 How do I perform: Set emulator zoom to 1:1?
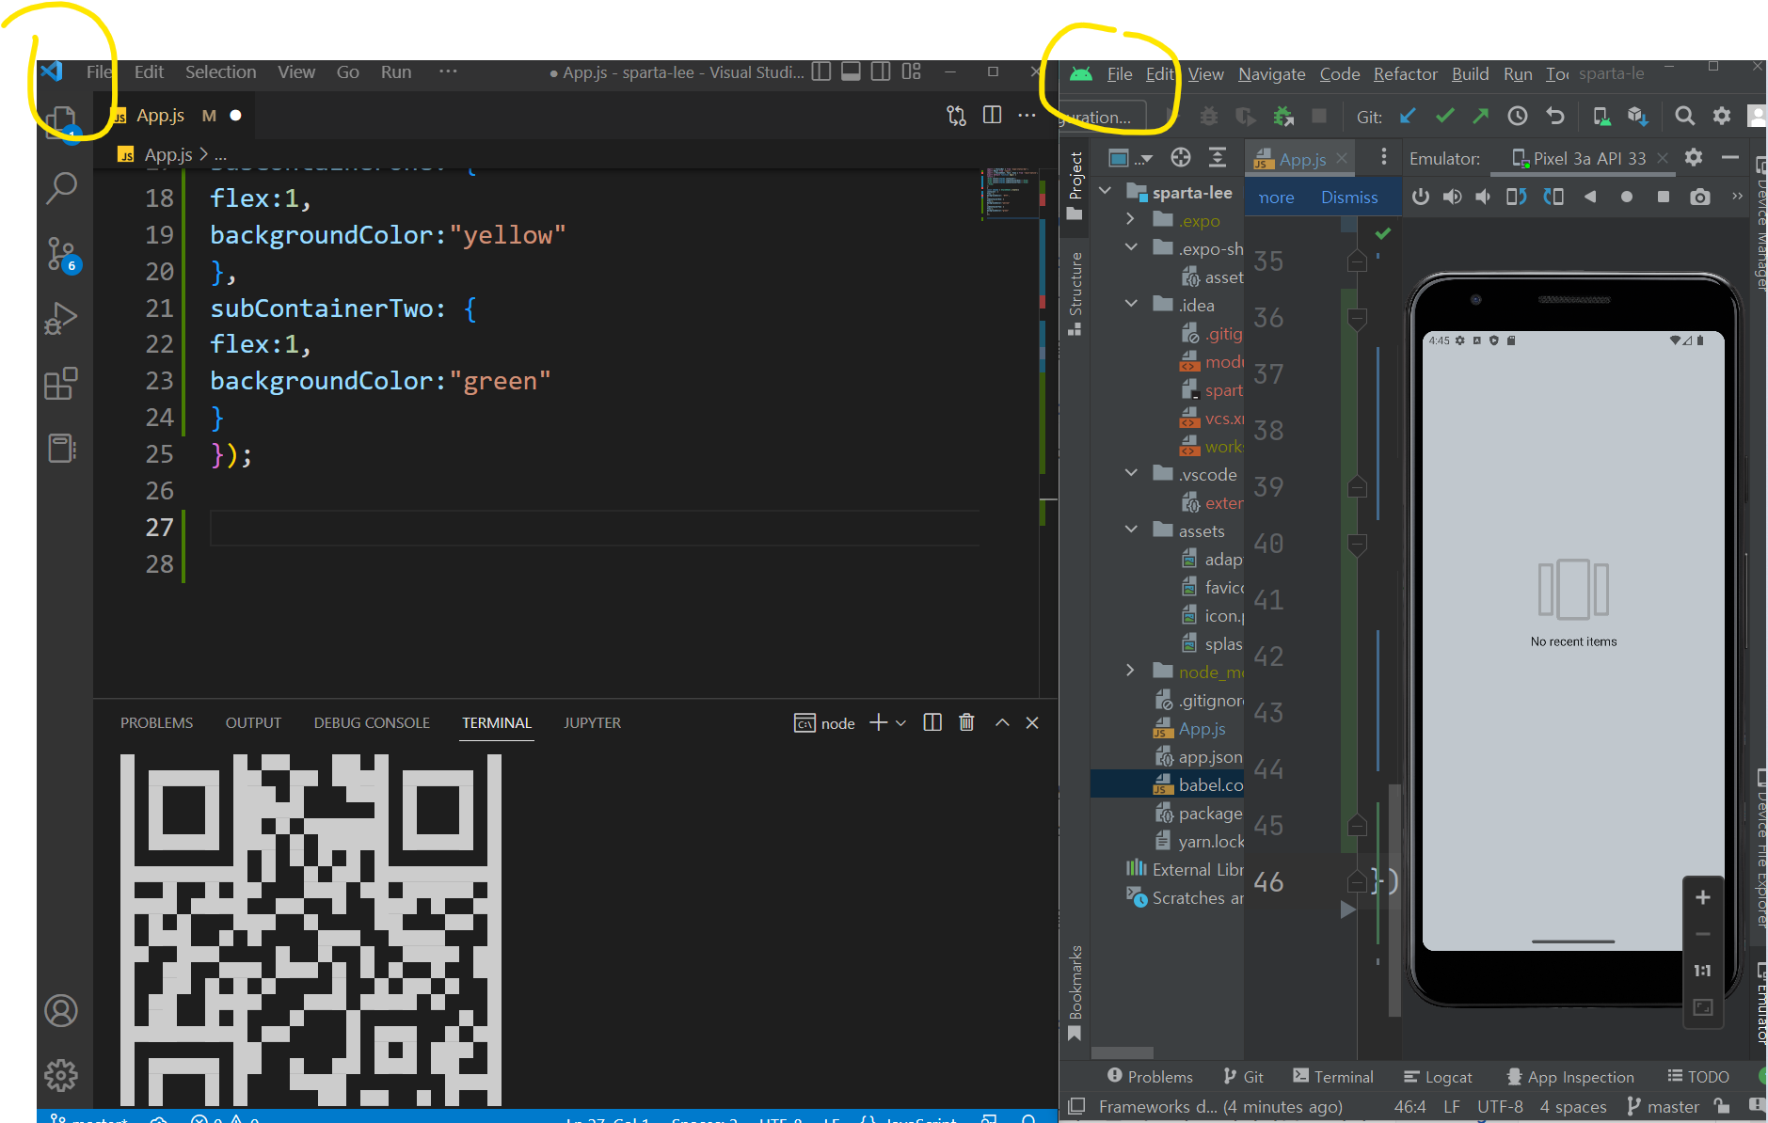click(x=1702, y=971)
